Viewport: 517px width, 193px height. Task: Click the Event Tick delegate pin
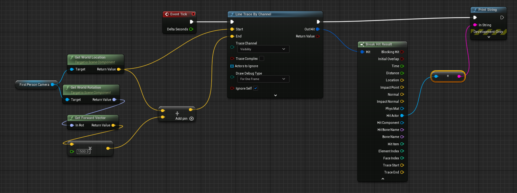click(193, 14)
